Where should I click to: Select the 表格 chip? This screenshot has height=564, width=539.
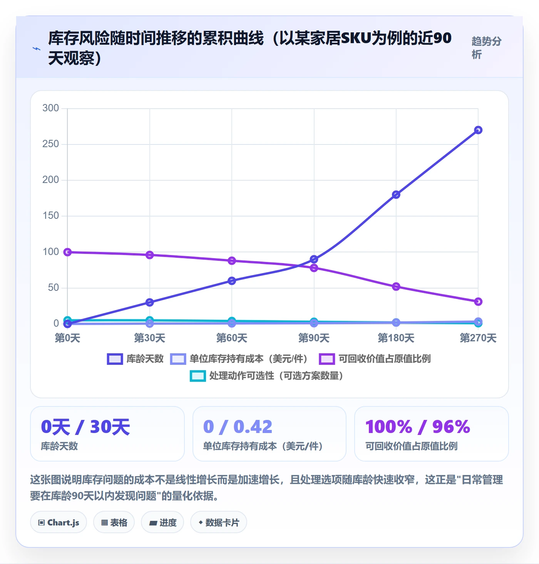click(x=114, y=522)
